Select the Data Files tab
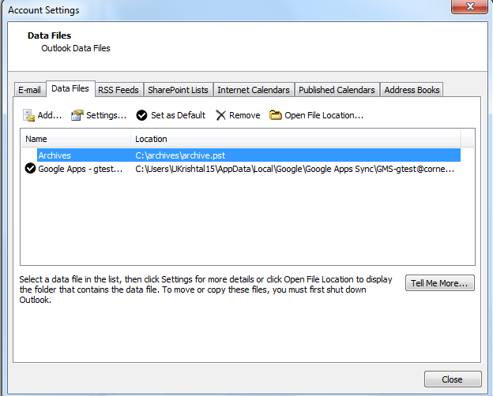 70,89
